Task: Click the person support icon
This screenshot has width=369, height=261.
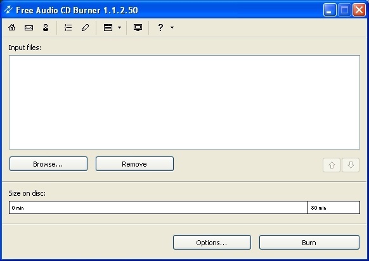Action: coord(46,27)
